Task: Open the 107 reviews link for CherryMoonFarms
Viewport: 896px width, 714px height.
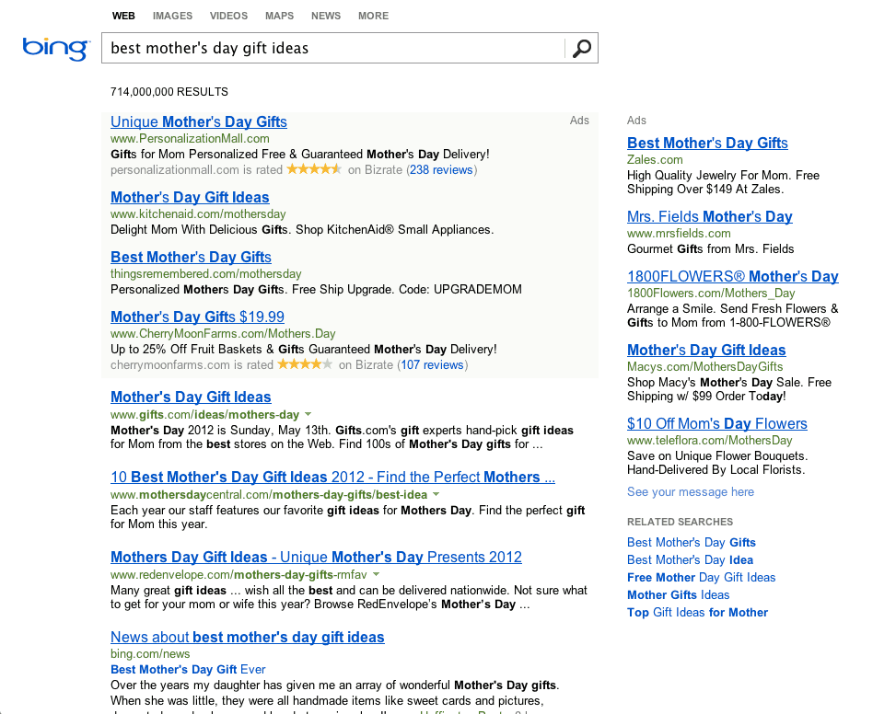Action: pyautogui.click(x=432, y=365)
